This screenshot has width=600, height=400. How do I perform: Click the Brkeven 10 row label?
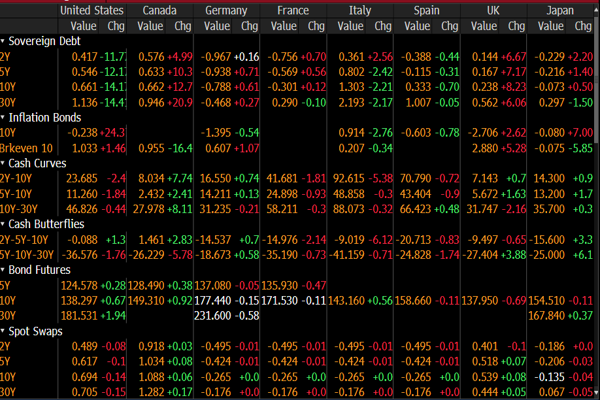[26, 148]
